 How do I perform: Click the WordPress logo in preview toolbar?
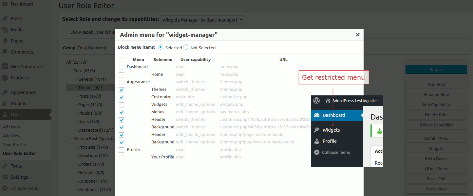coord(316,101)
